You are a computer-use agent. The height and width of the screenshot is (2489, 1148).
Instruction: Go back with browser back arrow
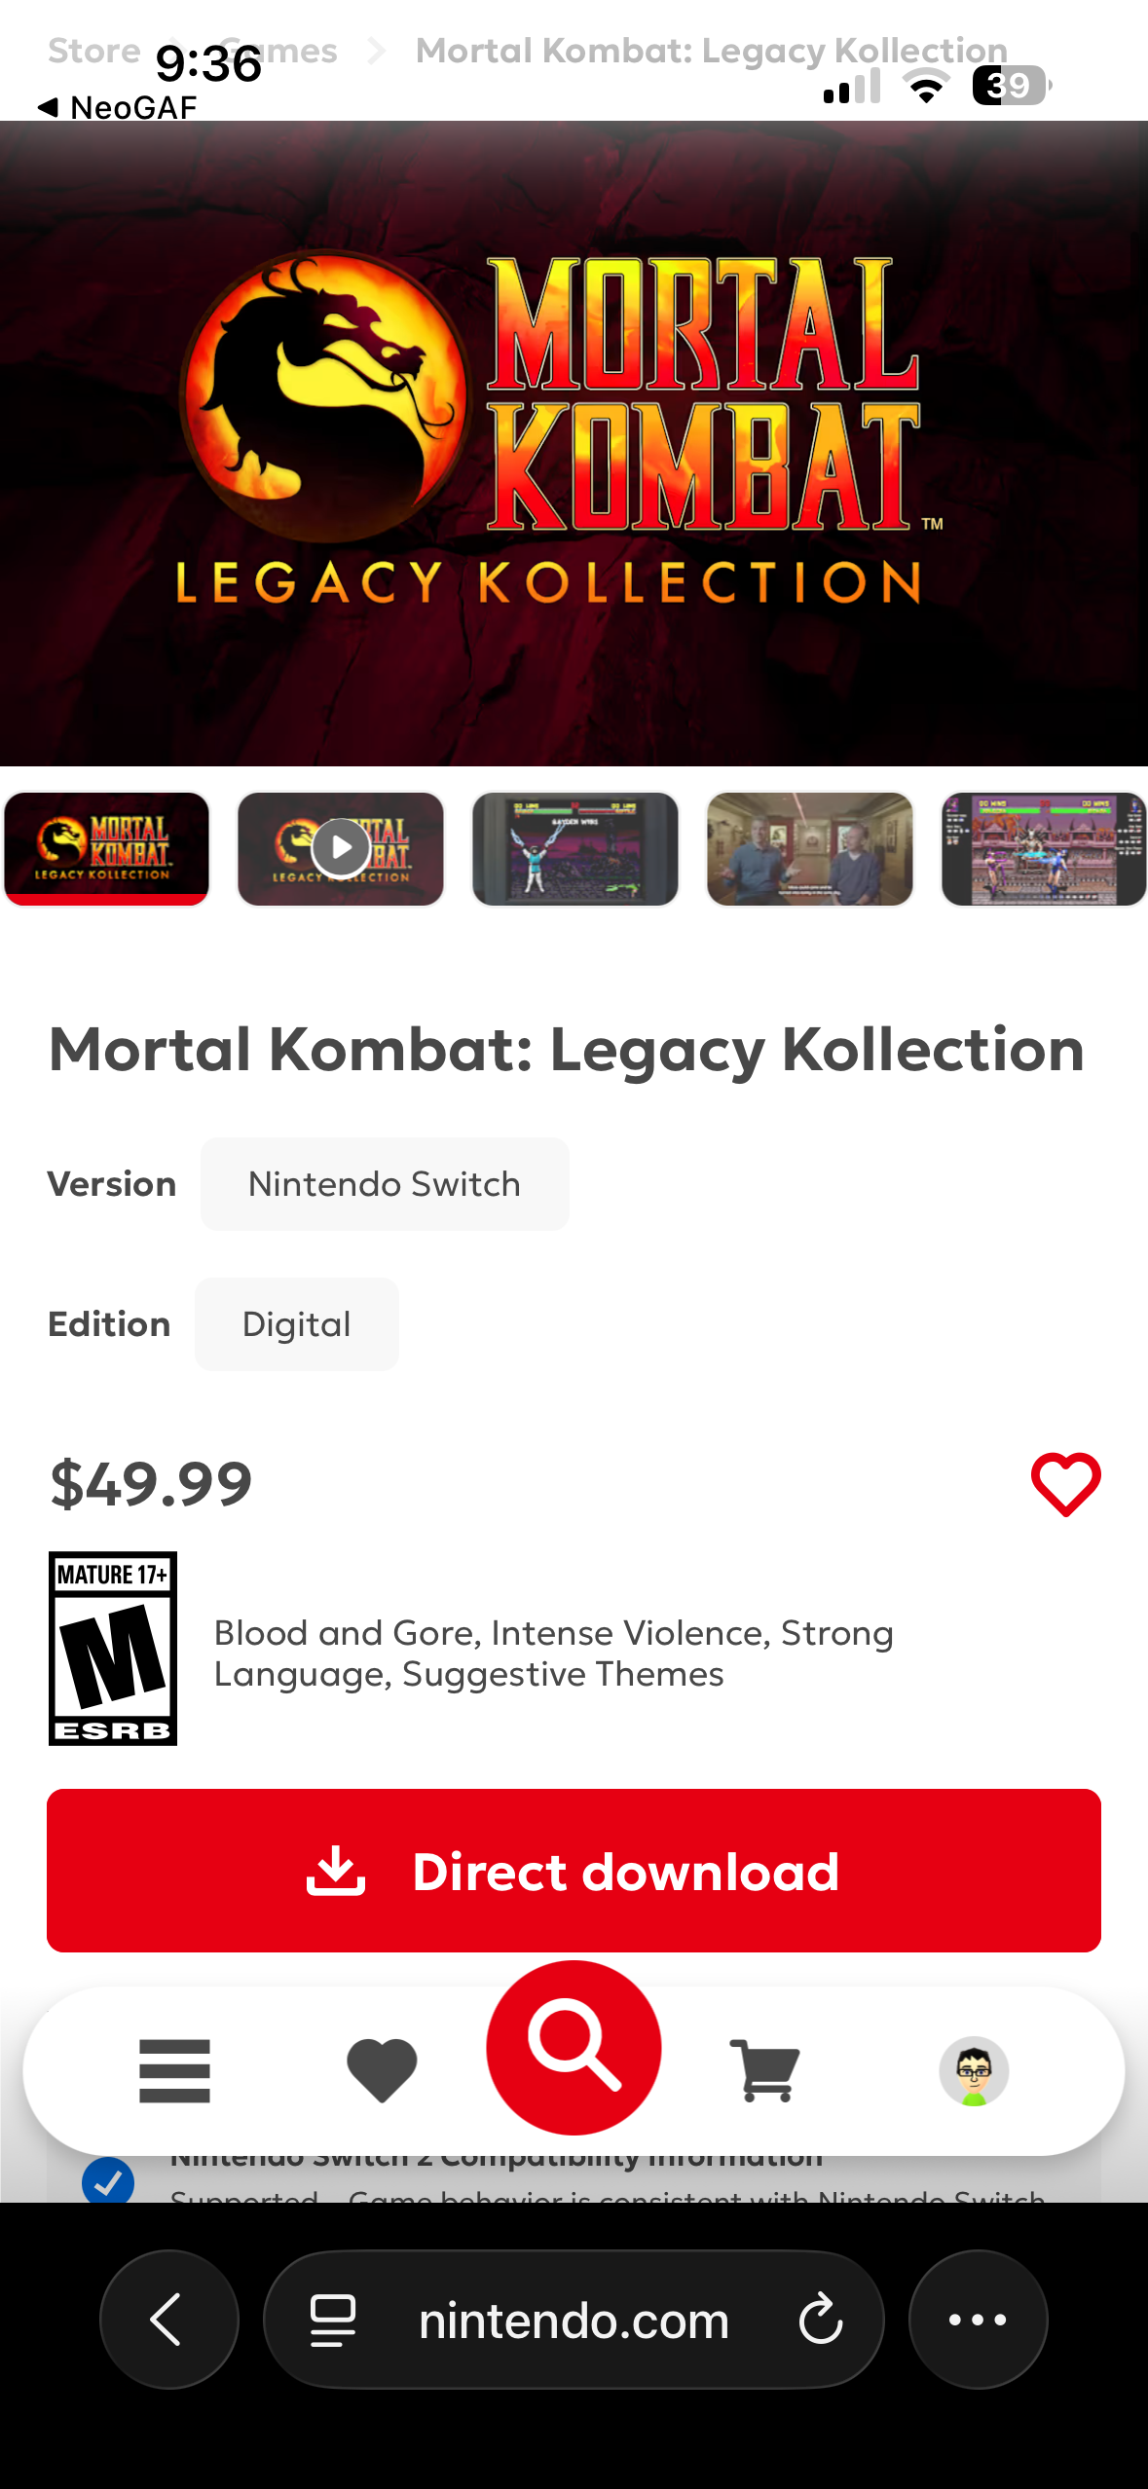point(169,2319)
